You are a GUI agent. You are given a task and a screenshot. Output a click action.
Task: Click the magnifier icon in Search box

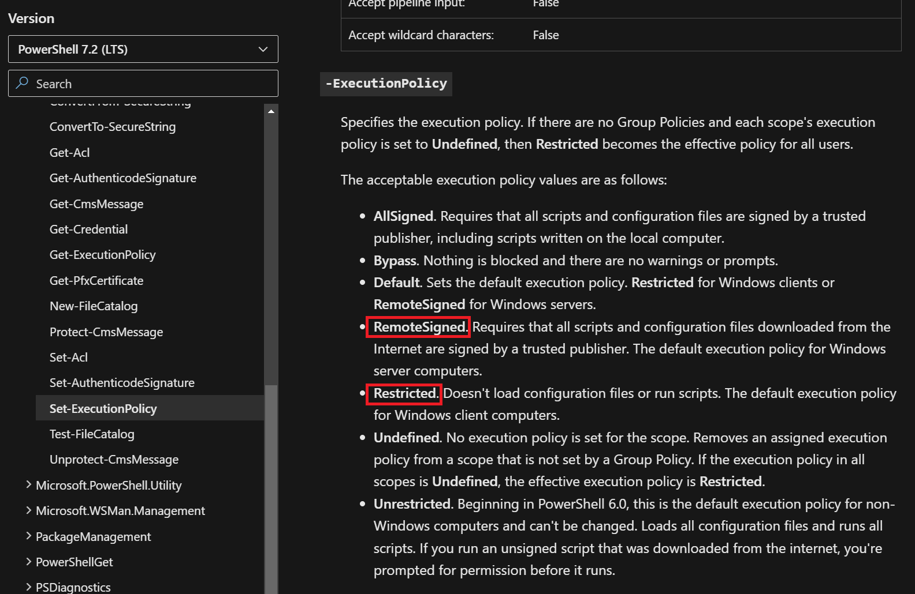pyautogui.click(x=23, y=83)
